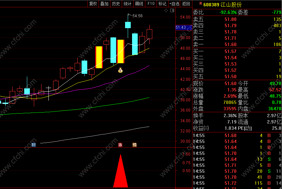The width and height of the screenshot is (282, 189).
Task: Click the 股本 value 2.97亿
Action: [x=274, y=116]
